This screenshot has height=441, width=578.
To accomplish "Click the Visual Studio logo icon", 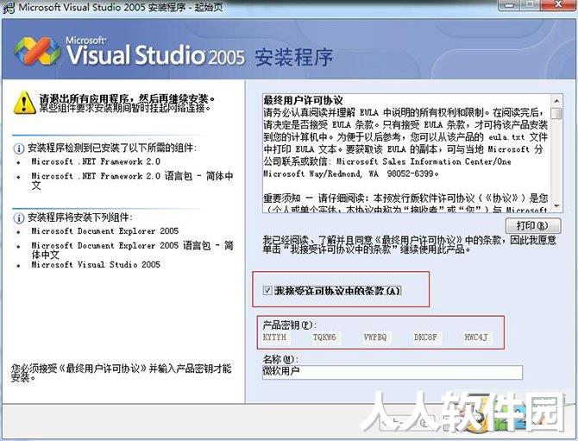I will [x=37, y=51].
